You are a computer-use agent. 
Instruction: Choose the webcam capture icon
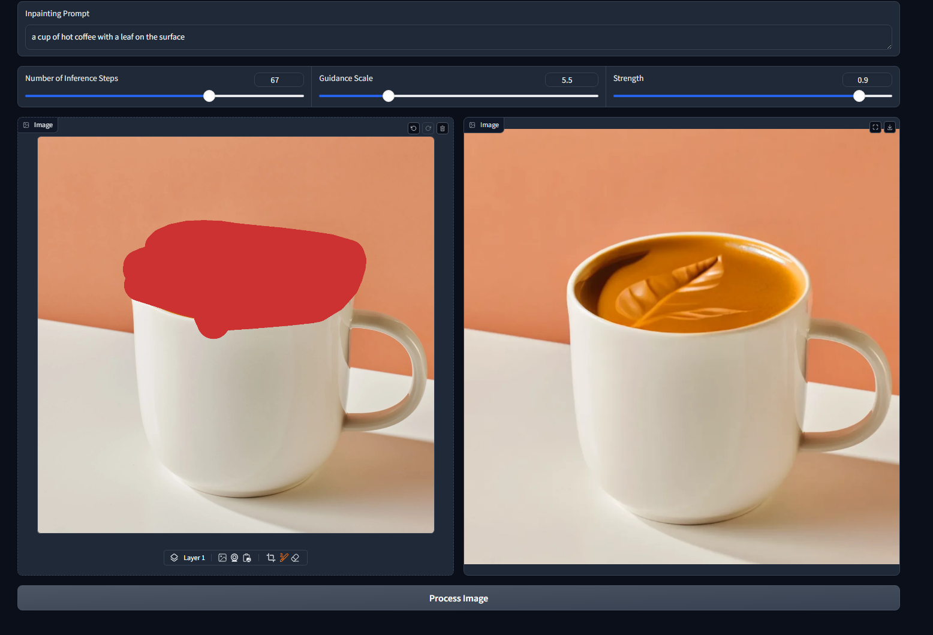[x=234, y=558]
